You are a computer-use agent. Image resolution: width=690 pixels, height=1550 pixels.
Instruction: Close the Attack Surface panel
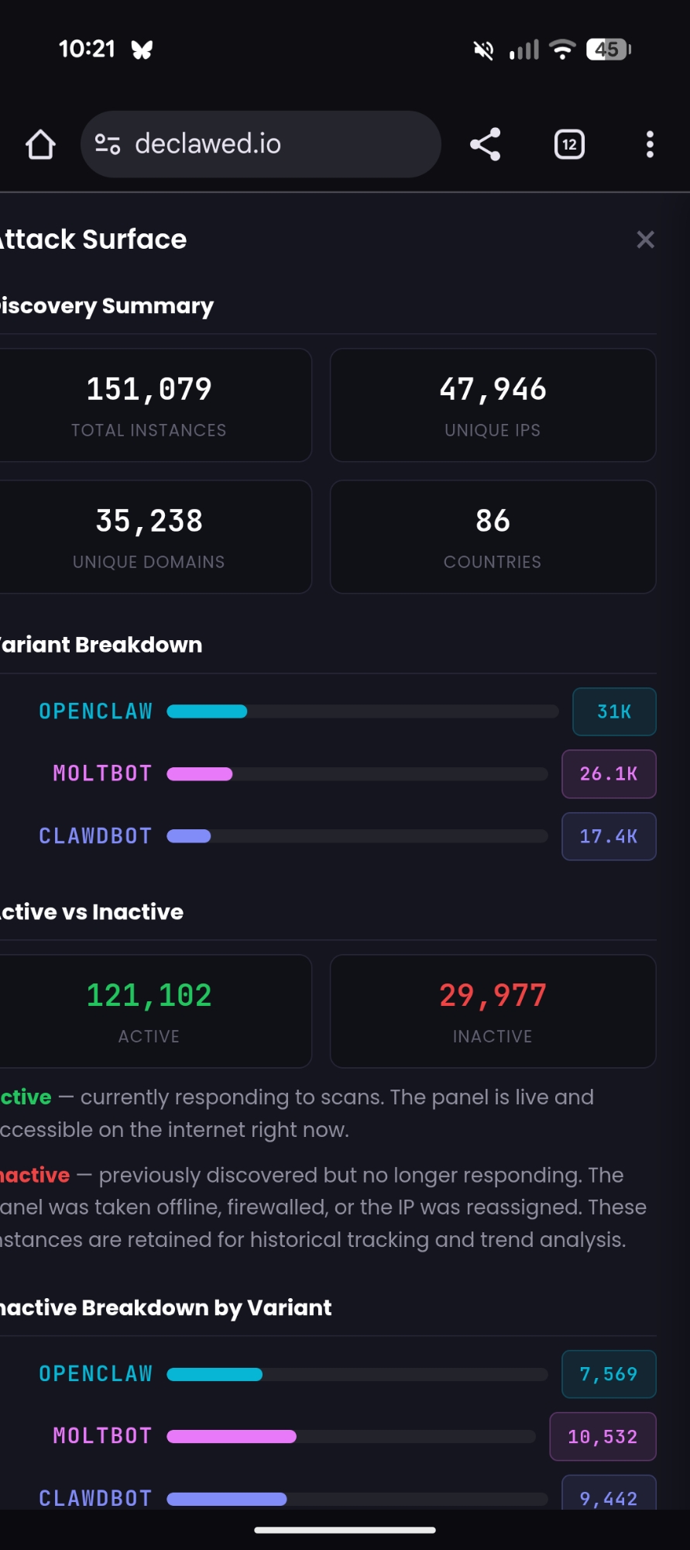click(x=645, y=240)
